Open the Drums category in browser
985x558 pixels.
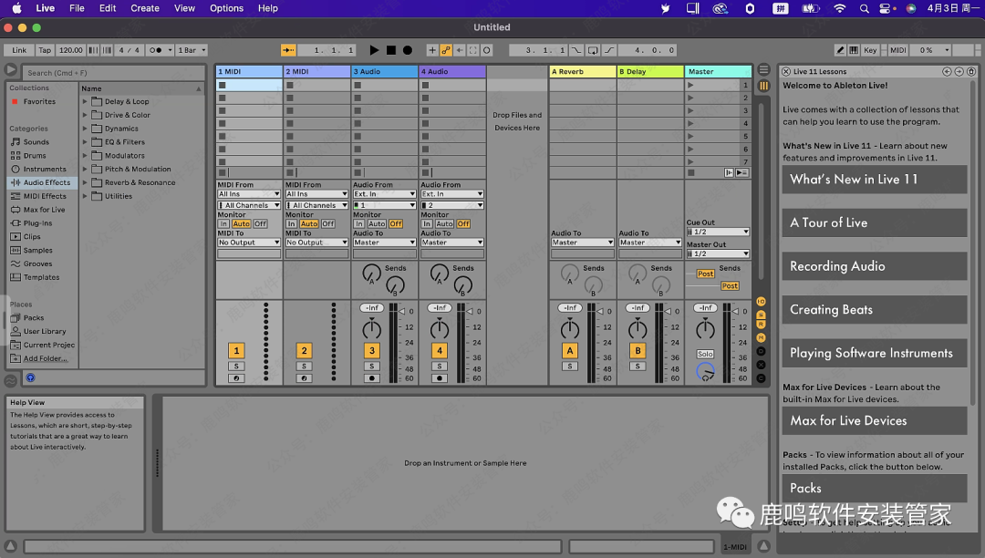[x=35, y=156]
